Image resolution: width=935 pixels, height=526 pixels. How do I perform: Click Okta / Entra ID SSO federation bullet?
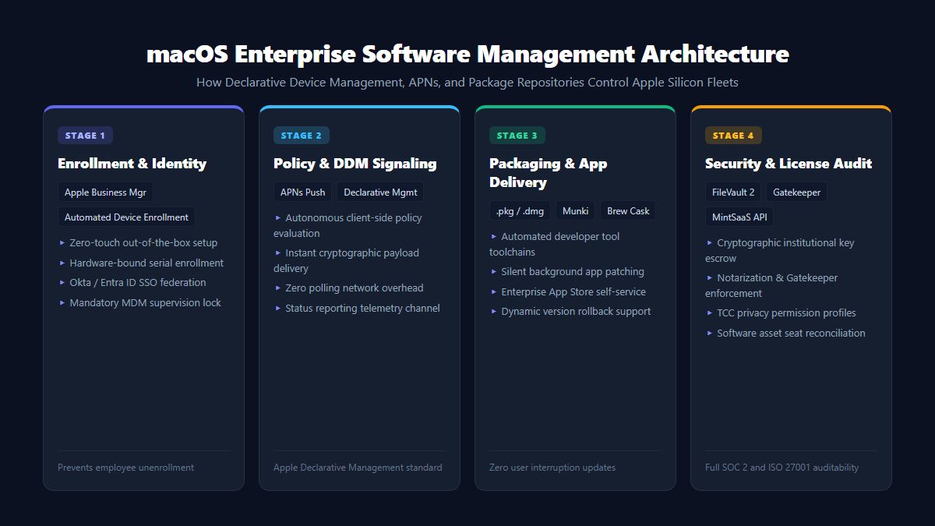coord(132,283)
